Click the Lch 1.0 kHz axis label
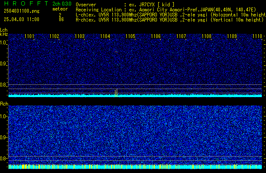The width and height of the screenshot is (266, 173). (x=3, y=43)
